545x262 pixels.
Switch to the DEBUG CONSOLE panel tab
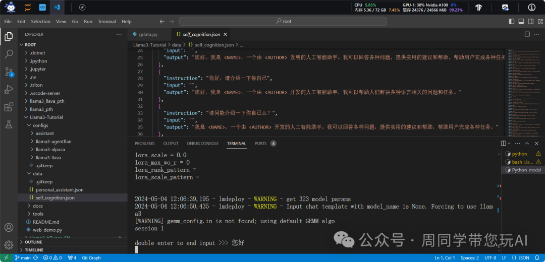[x=203, y=143]
